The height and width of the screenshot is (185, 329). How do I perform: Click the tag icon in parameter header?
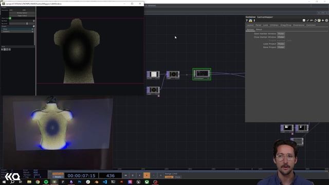(x=312, y=21)
